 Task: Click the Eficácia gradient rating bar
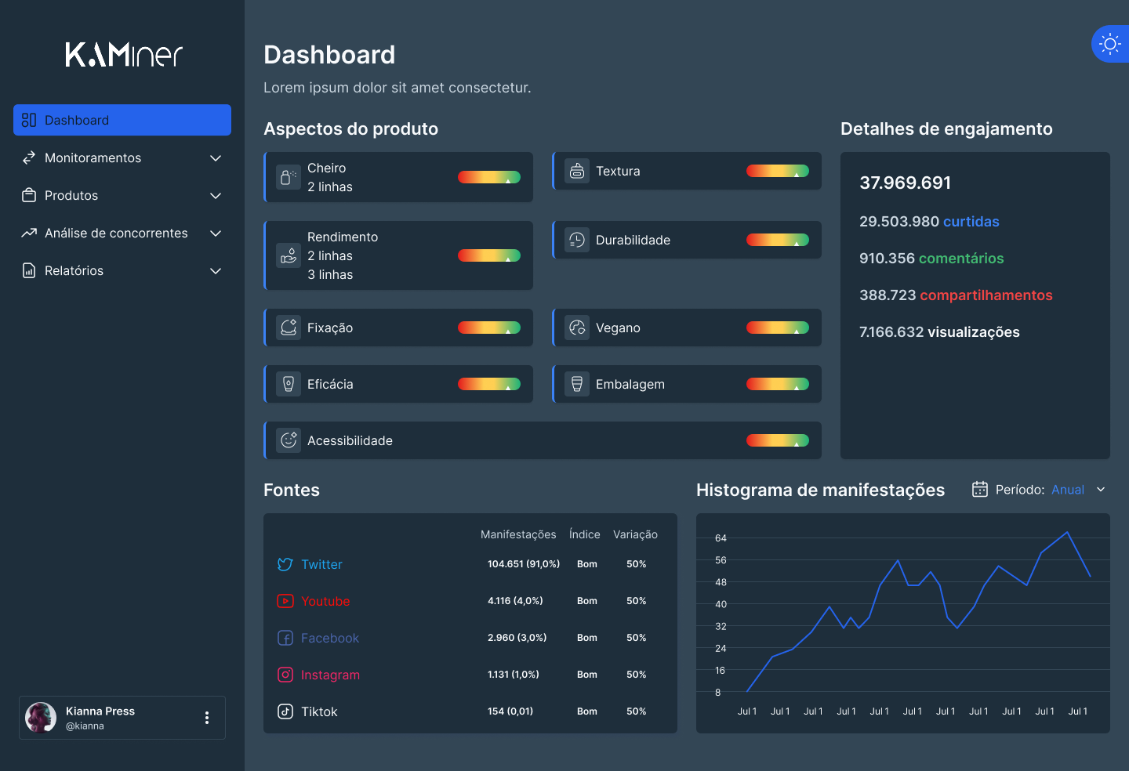click(x=488, y=384)
